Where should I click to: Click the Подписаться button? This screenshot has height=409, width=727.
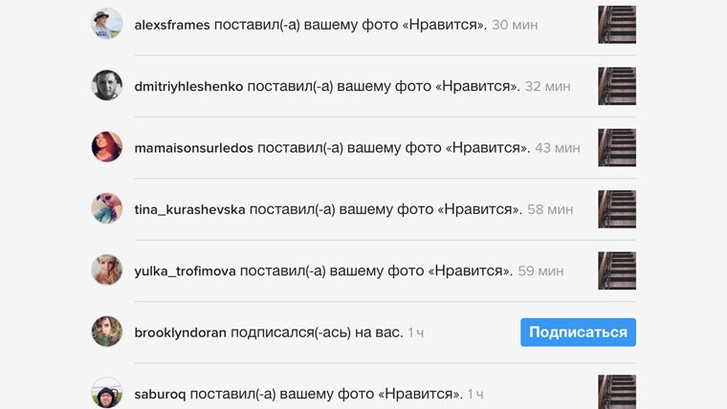coord(578,333)
